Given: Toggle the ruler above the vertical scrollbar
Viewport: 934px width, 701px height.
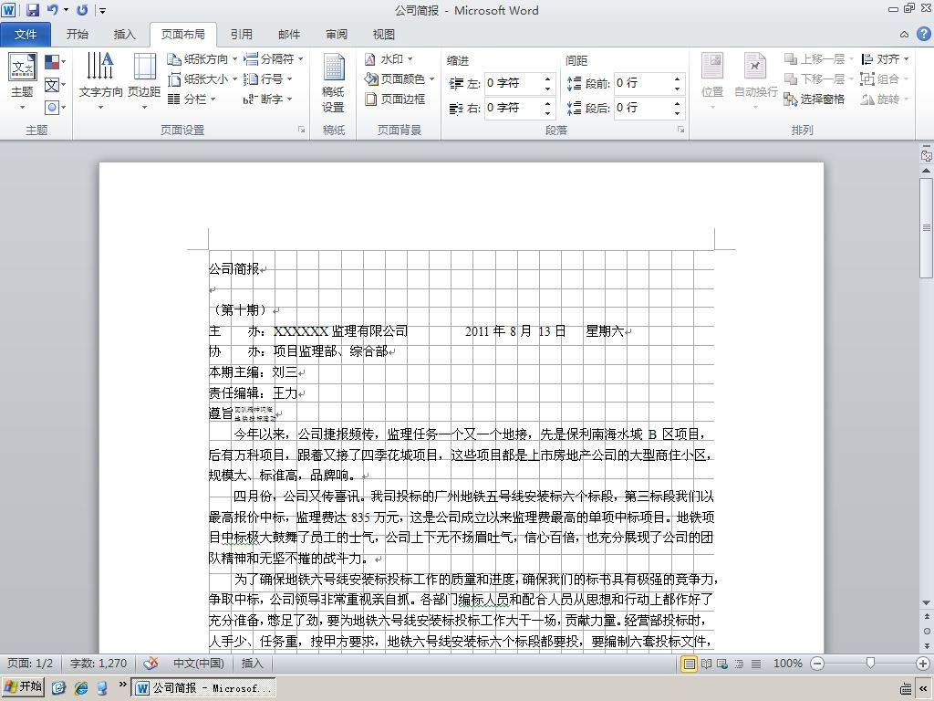Looking at the screenshot, I should click(x=927, y=155).
